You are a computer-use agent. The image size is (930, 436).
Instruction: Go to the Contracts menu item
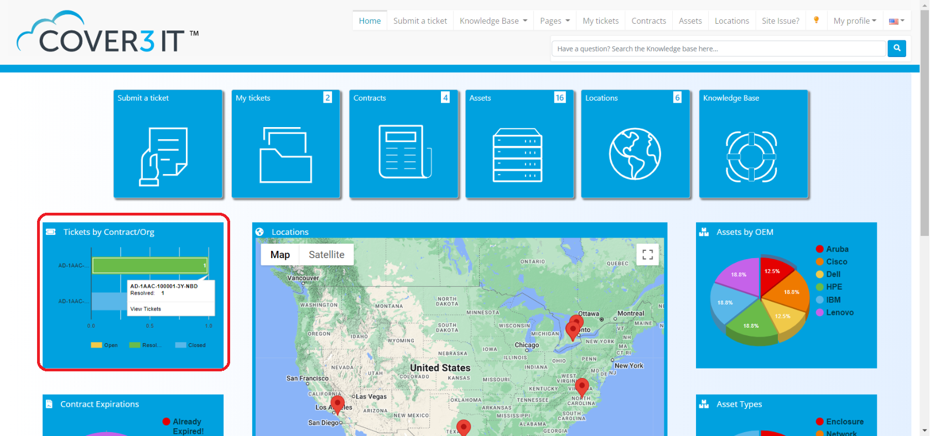coord(648,21)
